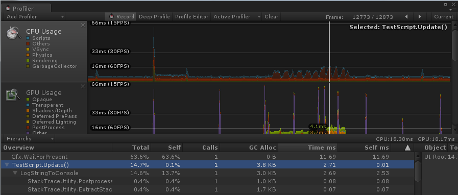Close the CPU Usage profiler panel
This screenshot has height=195, width=458.
point(83,26)
